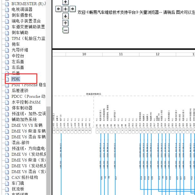Select 拖车 in the tree
Screen dimensions: 195x195
click(x=16, y=44)
